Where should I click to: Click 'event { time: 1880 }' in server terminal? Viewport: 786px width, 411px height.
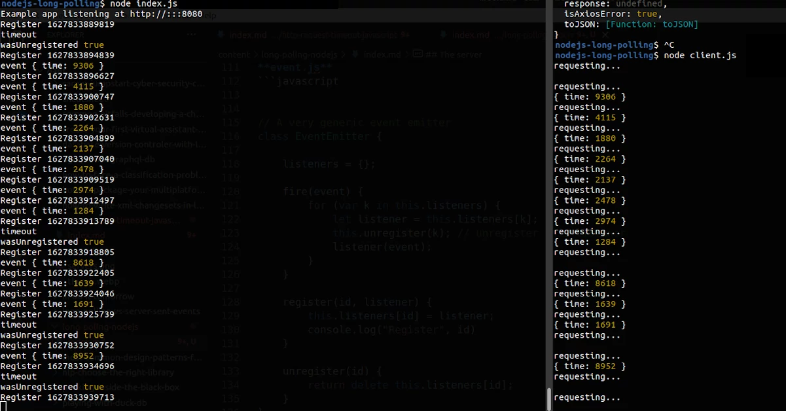click(52, 107)
